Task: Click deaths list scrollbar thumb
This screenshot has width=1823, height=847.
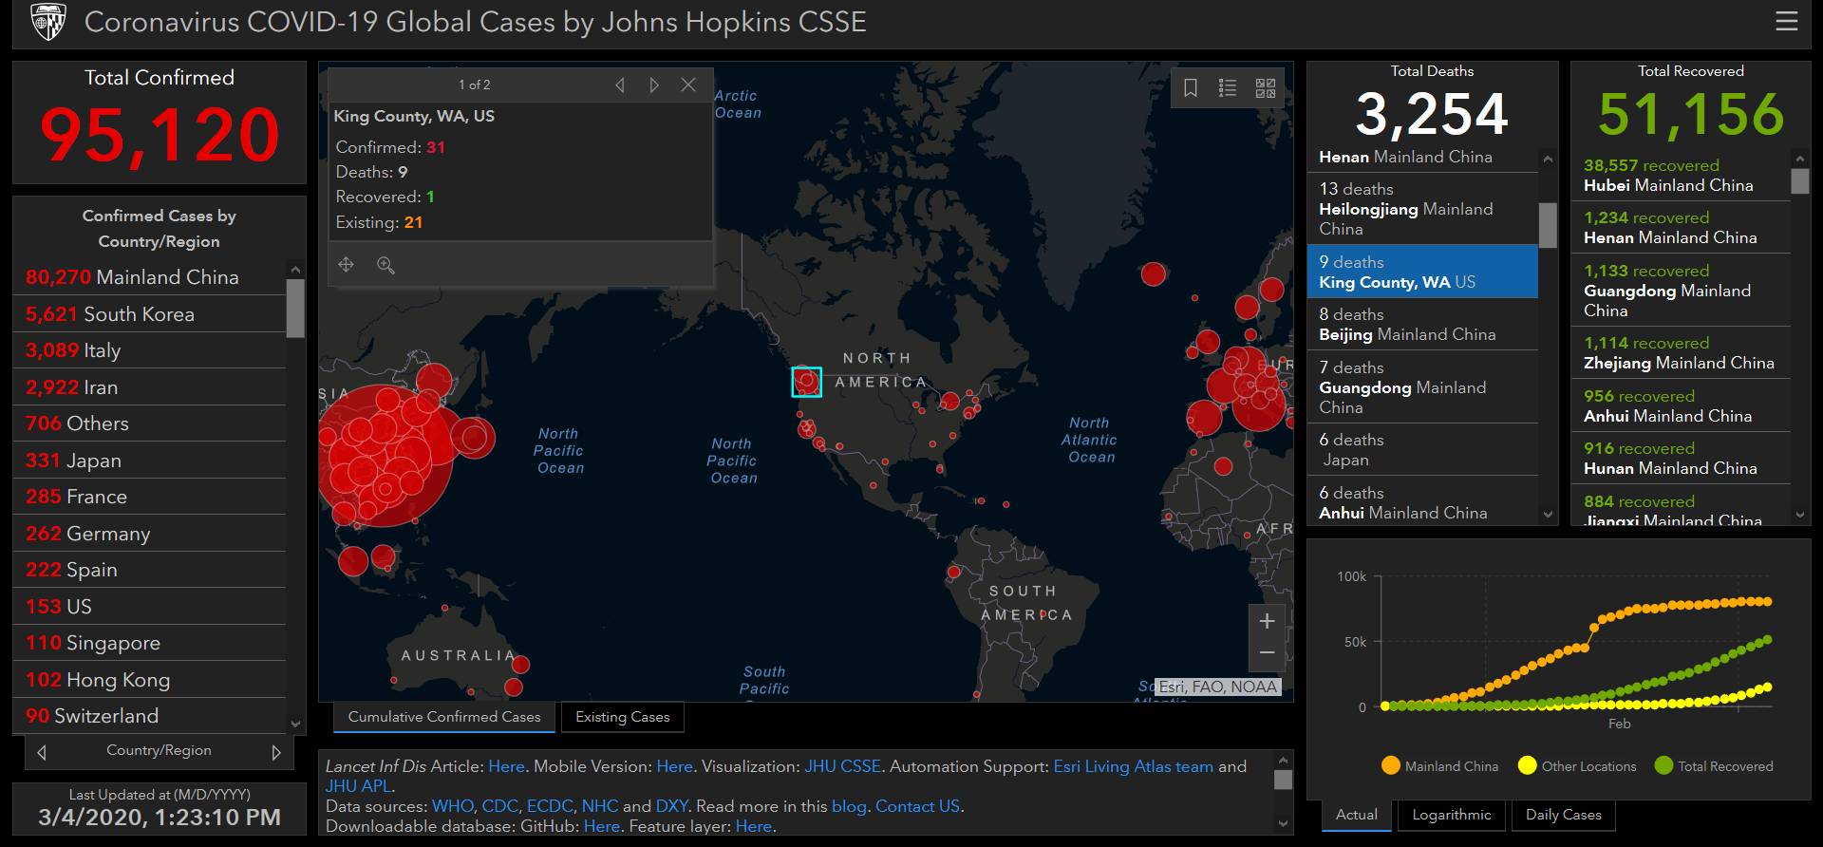Action: pos(1548,225)
